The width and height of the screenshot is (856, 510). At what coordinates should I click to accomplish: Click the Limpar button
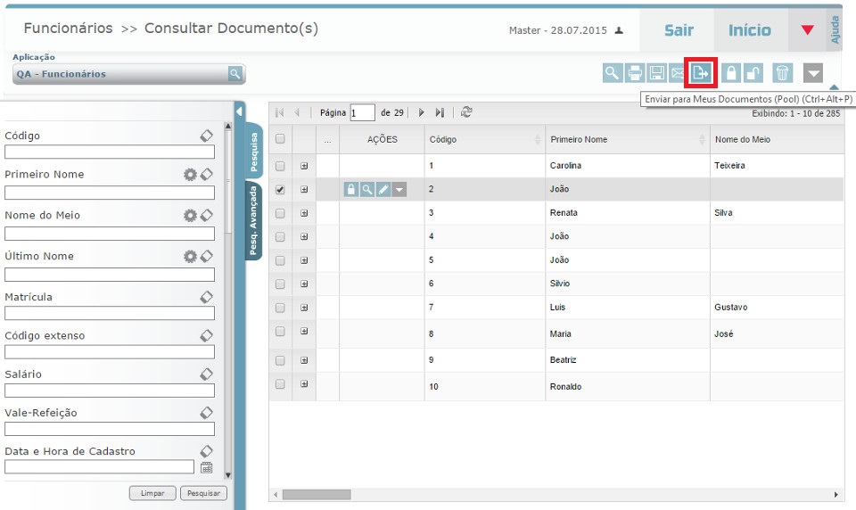(x=152, y=493)
